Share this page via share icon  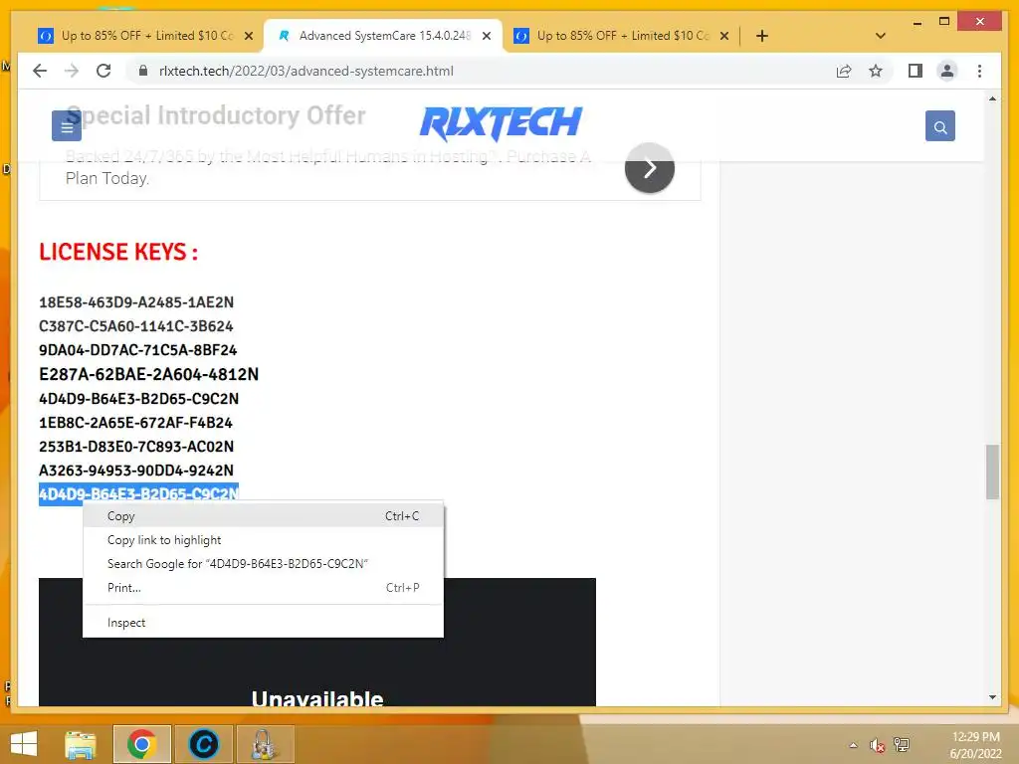point(844,71)
